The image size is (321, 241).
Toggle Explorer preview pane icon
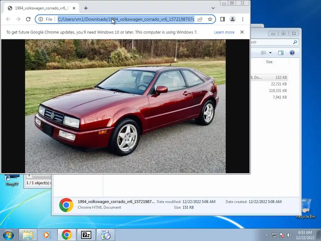click(281, 53)
